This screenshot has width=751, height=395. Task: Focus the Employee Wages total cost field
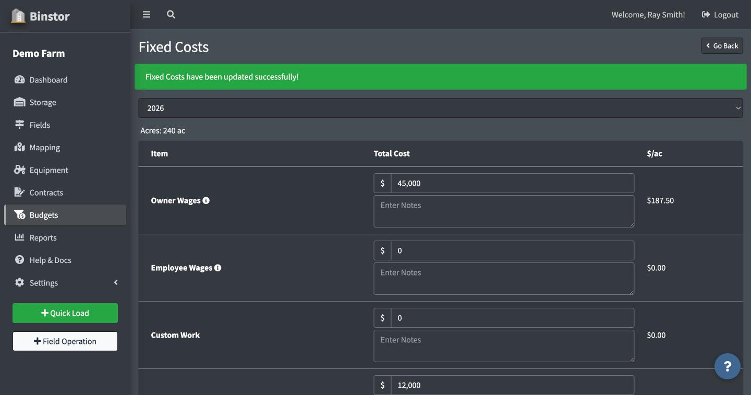[512, 250]
